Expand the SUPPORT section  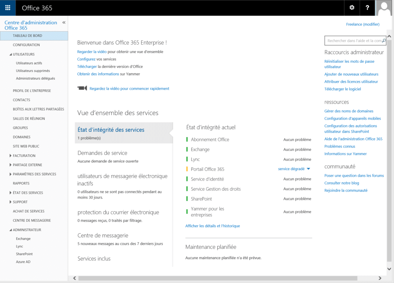point(10,202)
